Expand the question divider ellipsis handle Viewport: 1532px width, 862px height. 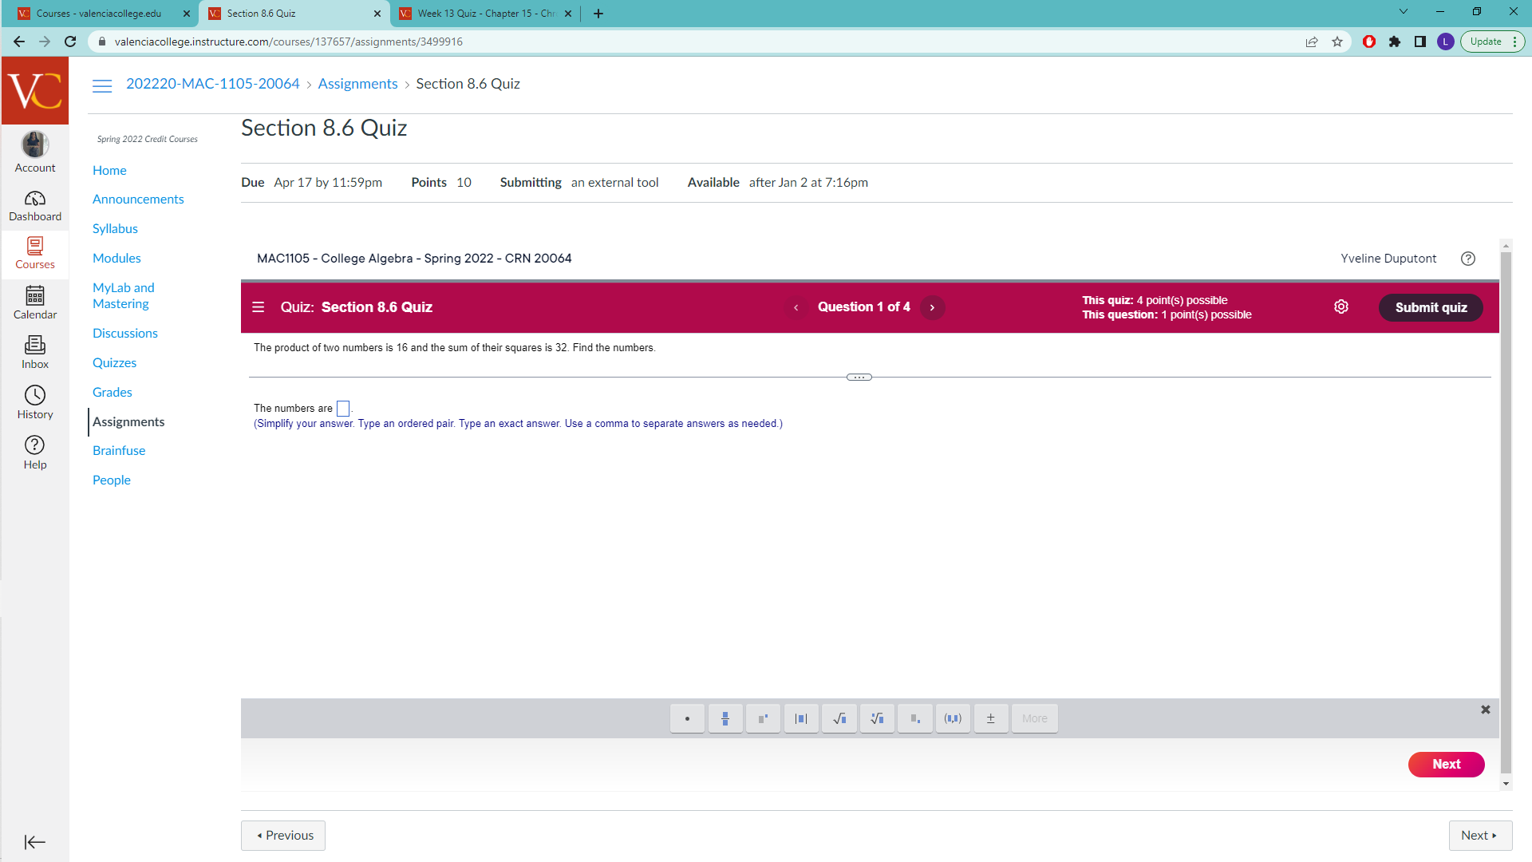click(859, 378)
